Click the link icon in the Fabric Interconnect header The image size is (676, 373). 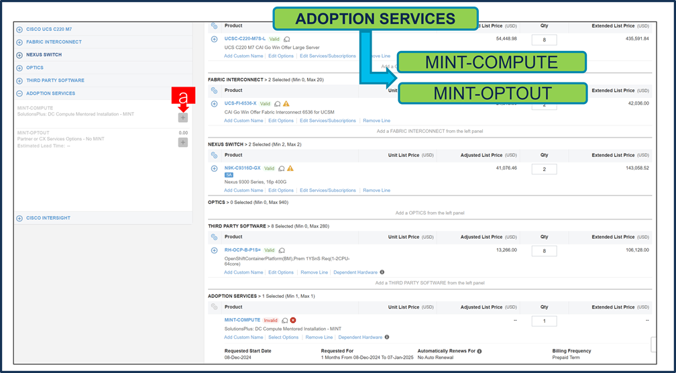tap(215, 91)
